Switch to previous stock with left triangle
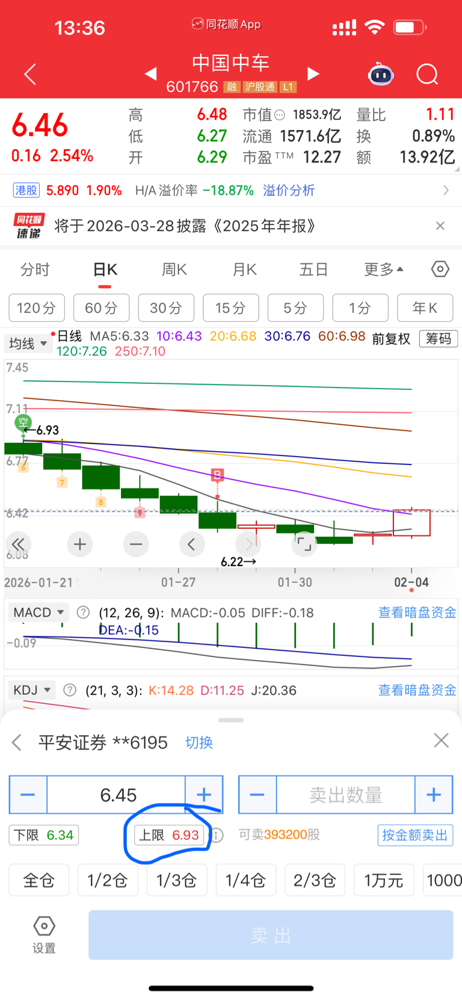This screenshot has height=1000, width=462. (151, 73)
